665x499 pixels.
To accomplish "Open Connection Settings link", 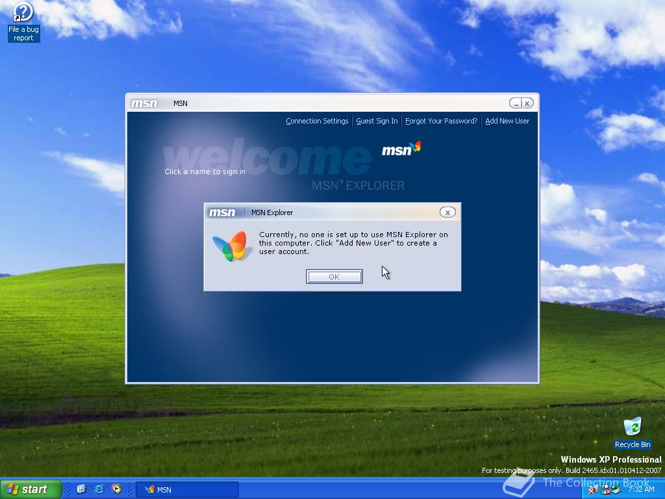I will point(317,121).
